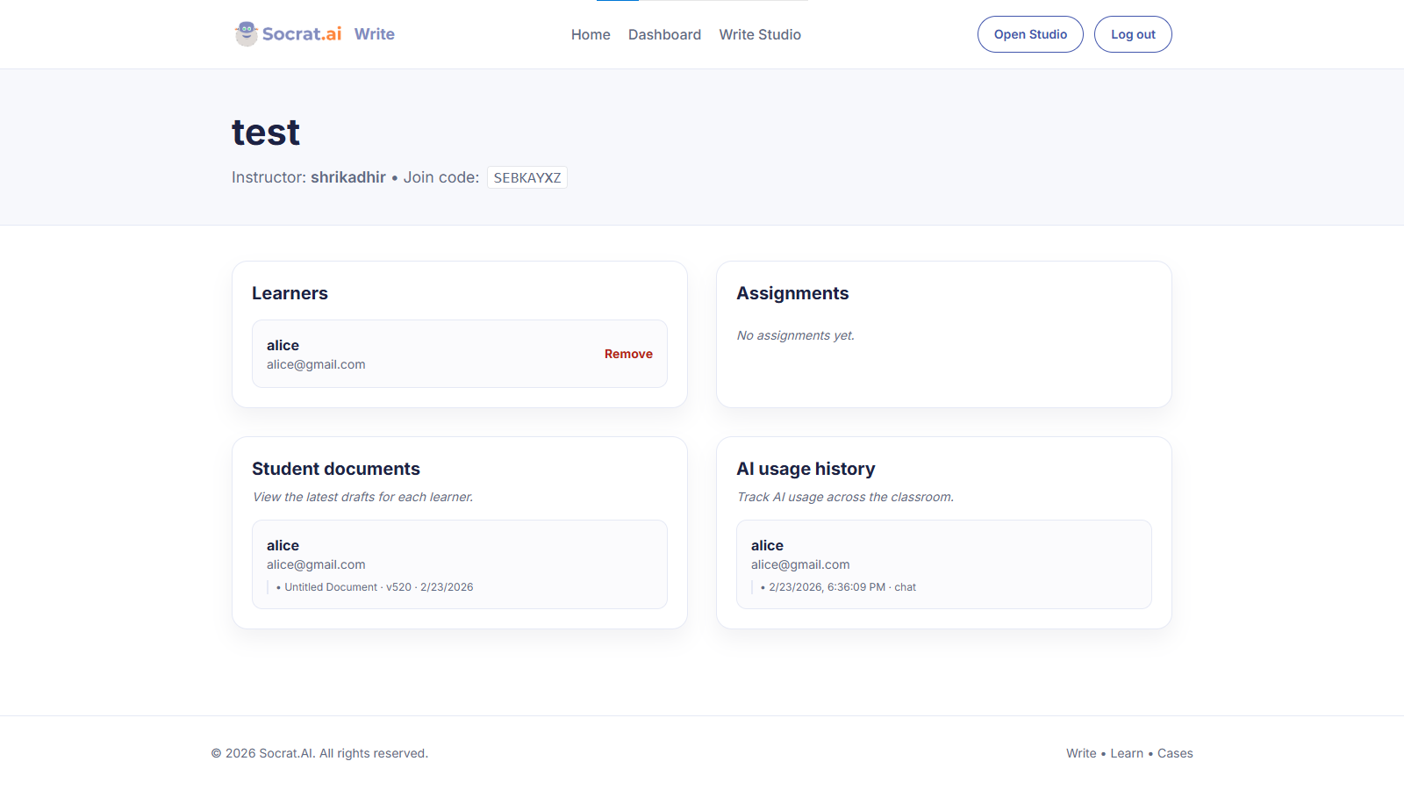
Task: Click the instructor name shrikadhir
Action: point(348,177)
